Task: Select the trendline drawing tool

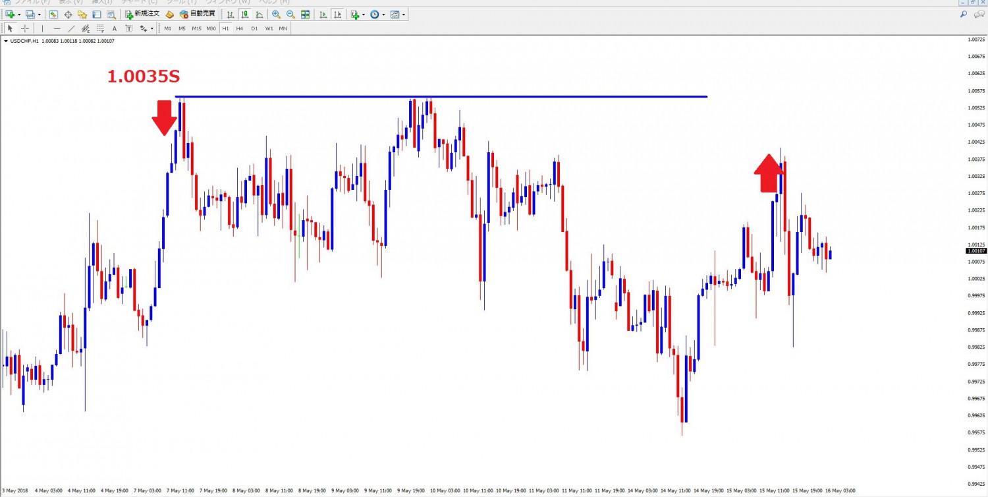Action: (71, 28)
